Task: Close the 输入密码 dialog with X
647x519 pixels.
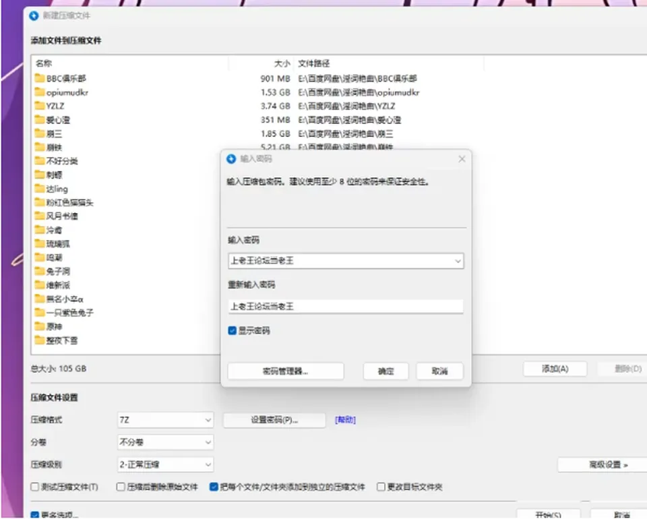Action: [462, 159]
